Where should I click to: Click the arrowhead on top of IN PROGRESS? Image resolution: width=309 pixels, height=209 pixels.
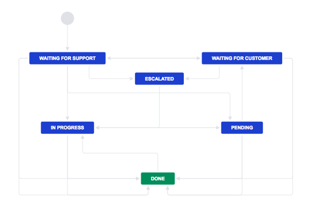pos(67,119)
